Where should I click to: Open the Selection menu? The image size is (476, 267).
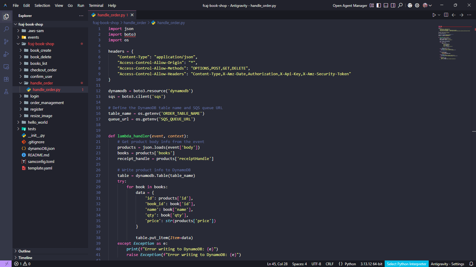(x=42, y=5)
